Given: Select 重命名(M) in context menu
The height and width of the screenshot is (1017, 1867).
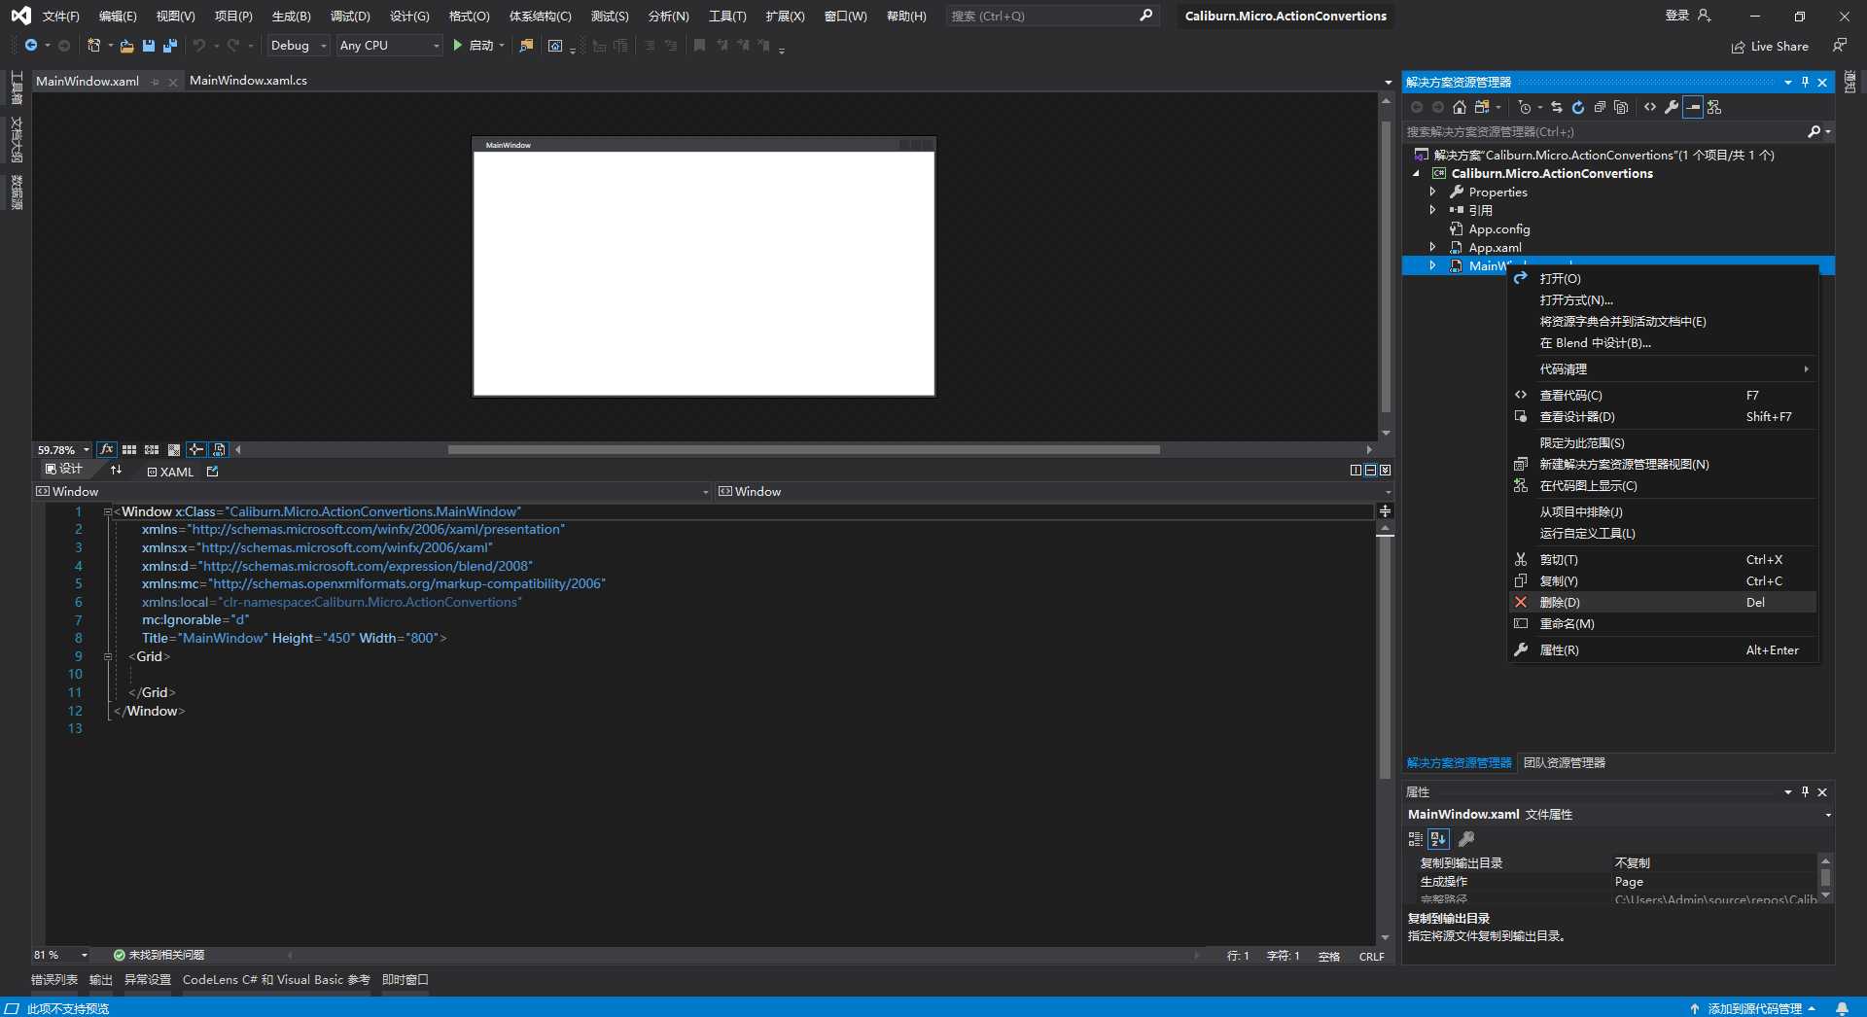Looking at the screenshot, I should [1663, 624].
